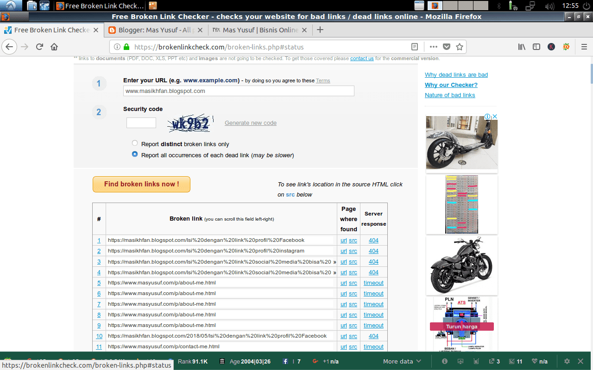Click the SEO bar info icon
The height and width of the screenshot is (370, 593).
445,361
